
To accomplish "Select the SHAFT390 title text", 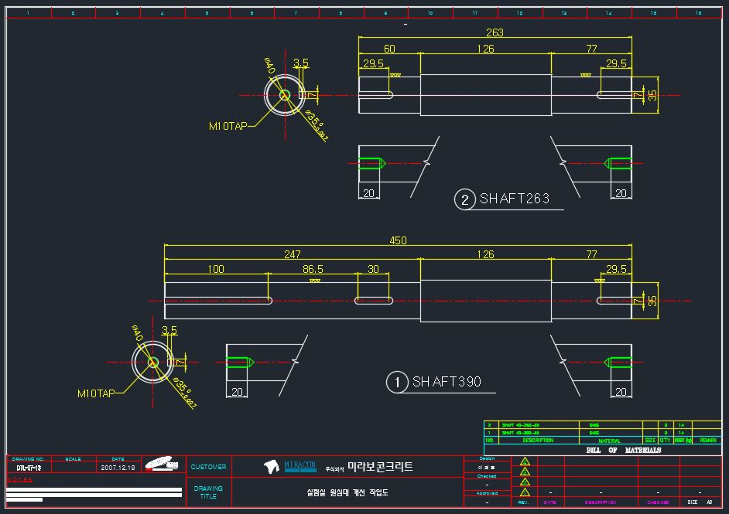I will 447,382.
